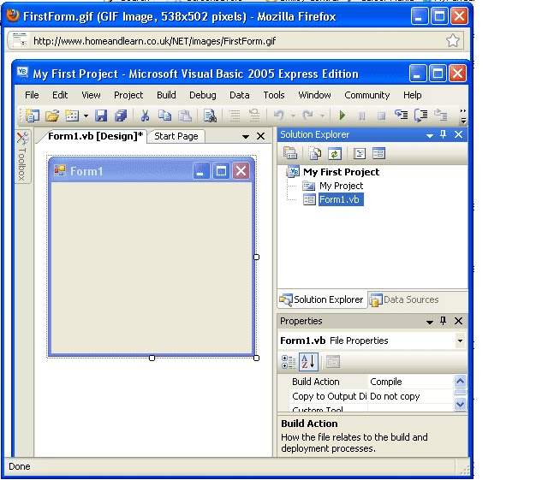Open Properties window position dropdown
Image resolution: width=548 pixels, height=480 pixels.
(430, 322)
